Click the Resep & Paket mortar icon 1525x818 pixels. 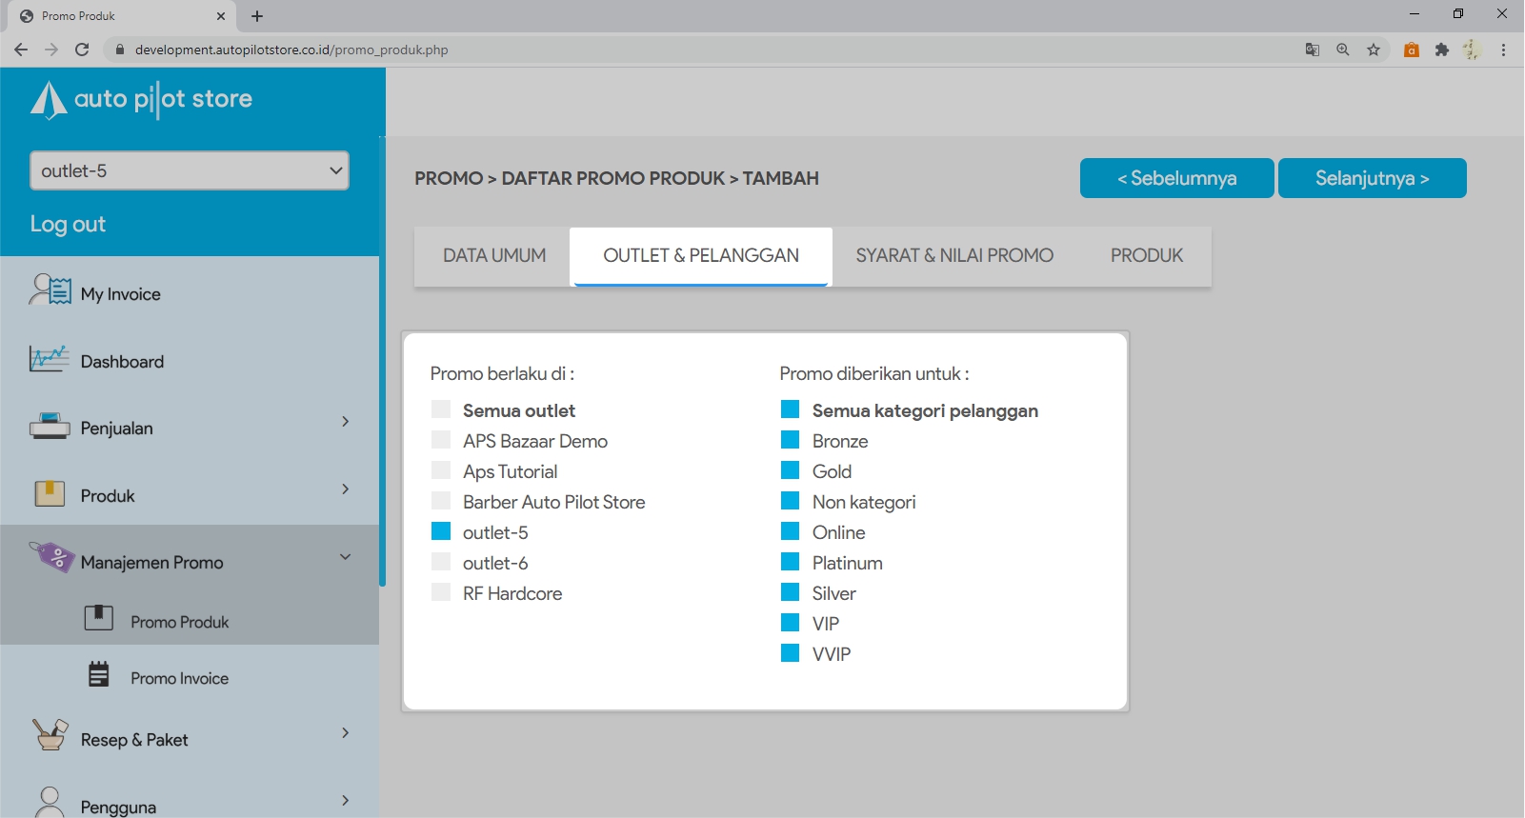[x=50, y=735]
